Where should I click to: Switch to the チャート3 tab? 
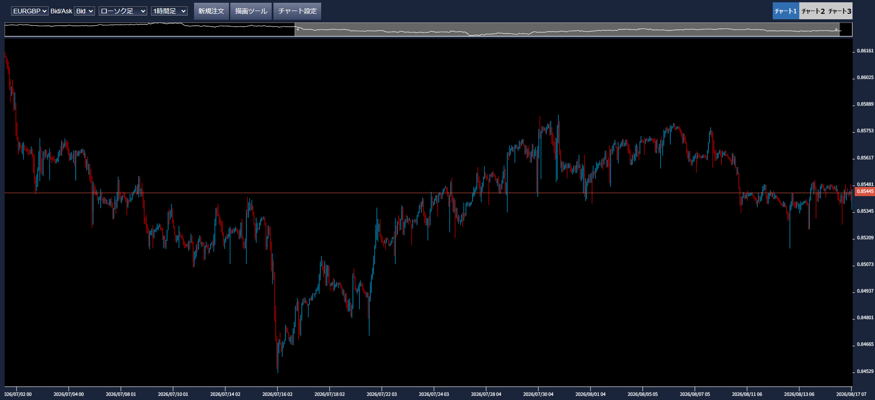point(840,11)
